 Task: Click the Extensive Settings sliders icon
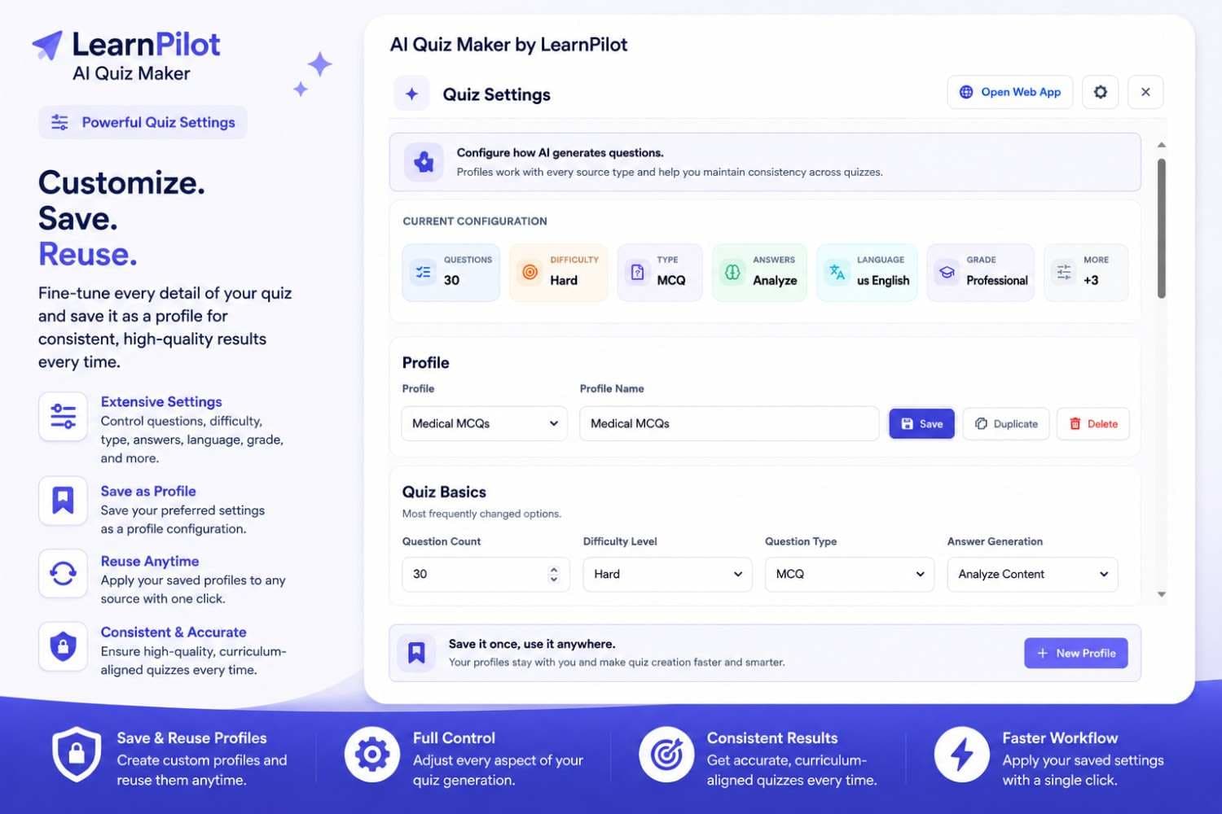pos(63,416)
